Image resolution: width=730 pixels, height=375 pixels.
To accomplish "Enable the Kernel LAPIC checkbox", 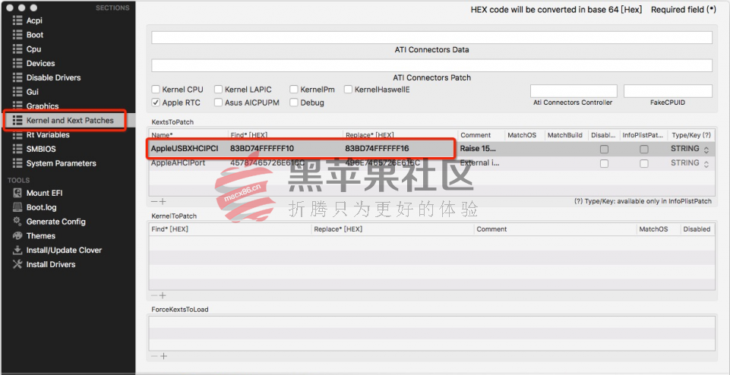I will tap(218, 90).
